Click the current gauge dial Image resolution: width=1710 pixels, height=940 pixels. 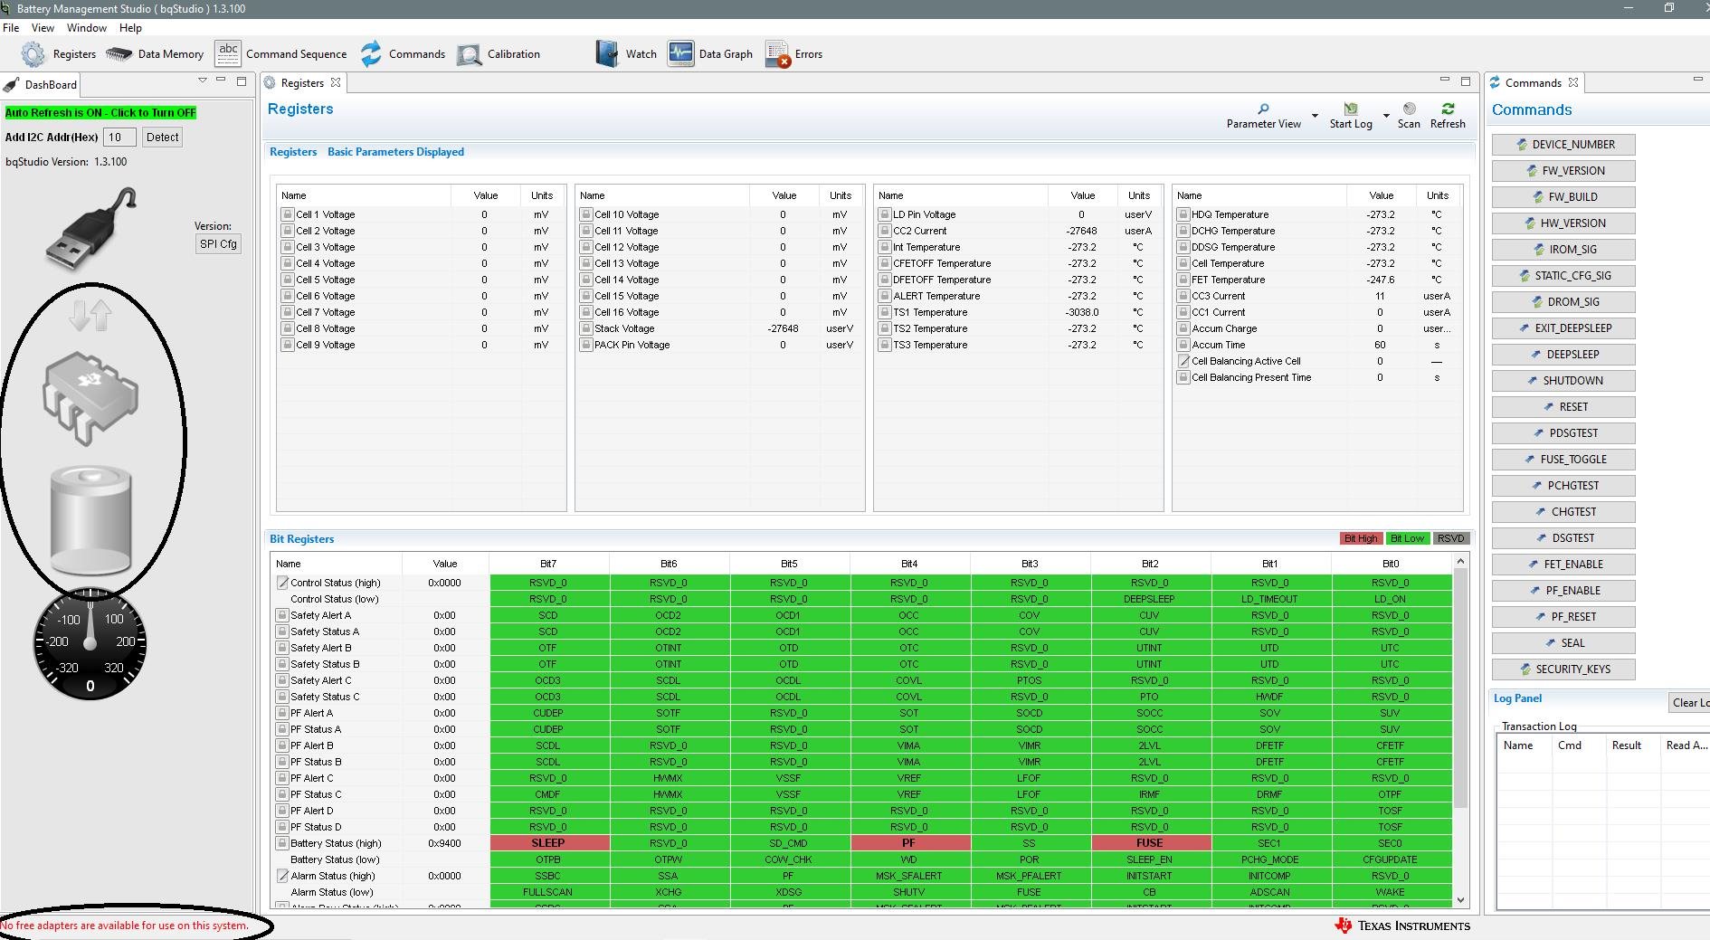point(90,643)
